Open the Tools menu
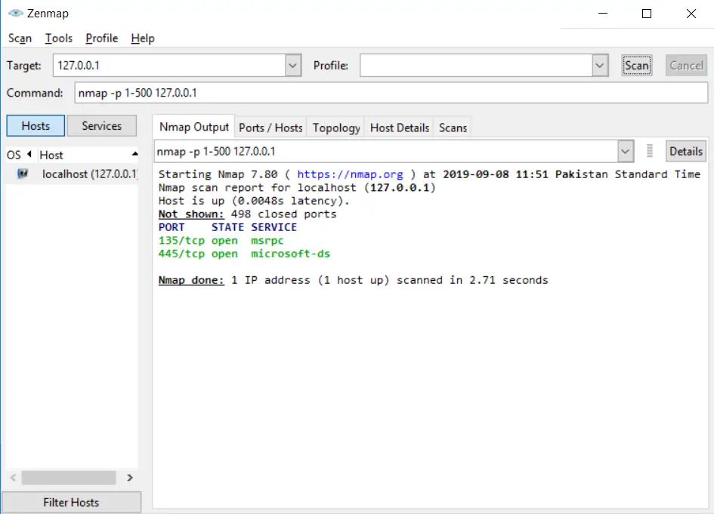Viewport: 714px width, 514px height. tap(59, 38)
